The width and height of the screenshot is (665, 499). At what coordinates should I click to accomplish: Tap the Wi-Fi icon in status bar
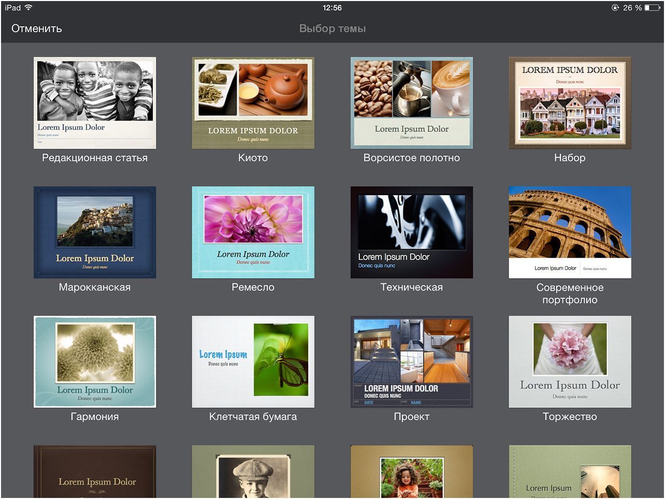28,8
